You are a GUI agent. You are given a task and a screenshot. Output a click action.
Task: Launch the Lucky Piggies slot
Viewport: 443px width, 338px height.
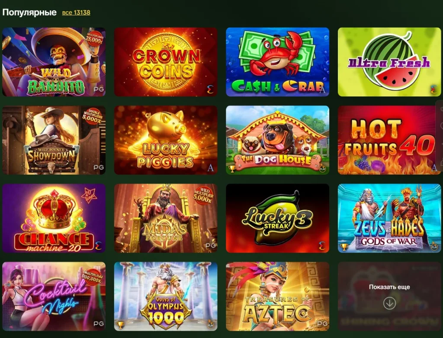[166, 140]
